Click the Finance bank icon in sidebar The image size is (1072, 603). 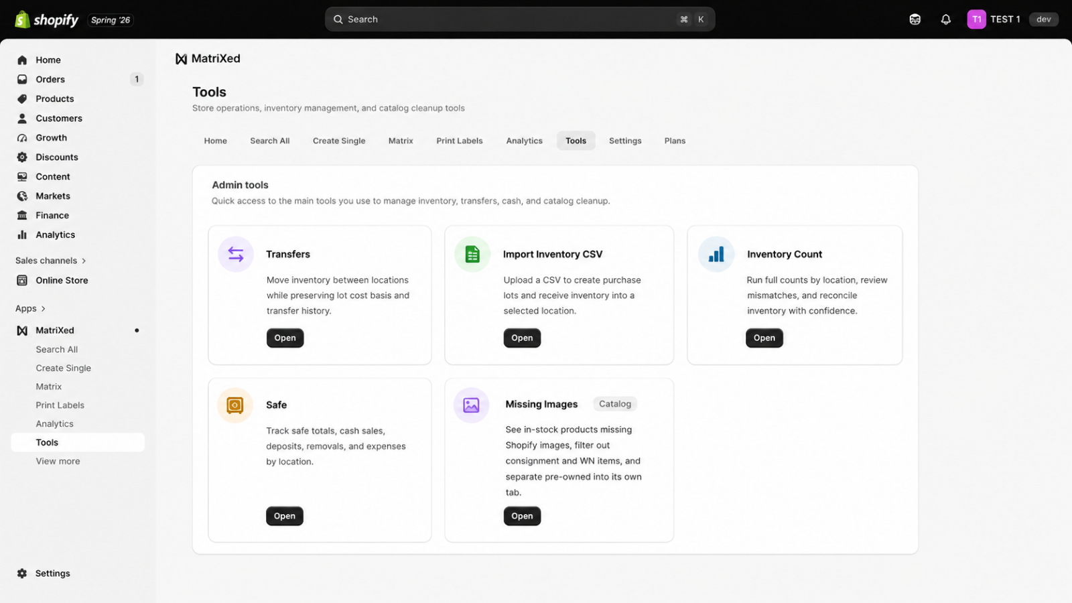[x=22, y=215]
